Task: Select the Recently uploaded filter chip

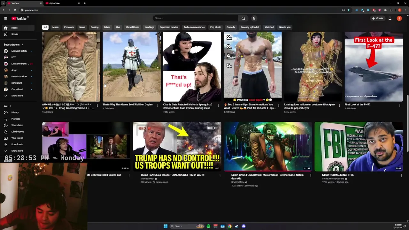Action: pyautogui.click(x=250, y=27)
